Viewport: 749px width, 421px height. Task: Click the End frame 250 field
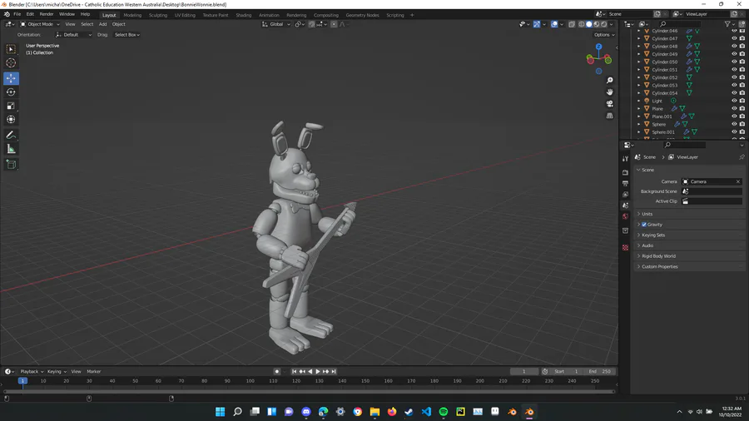(x=600, y=371)
